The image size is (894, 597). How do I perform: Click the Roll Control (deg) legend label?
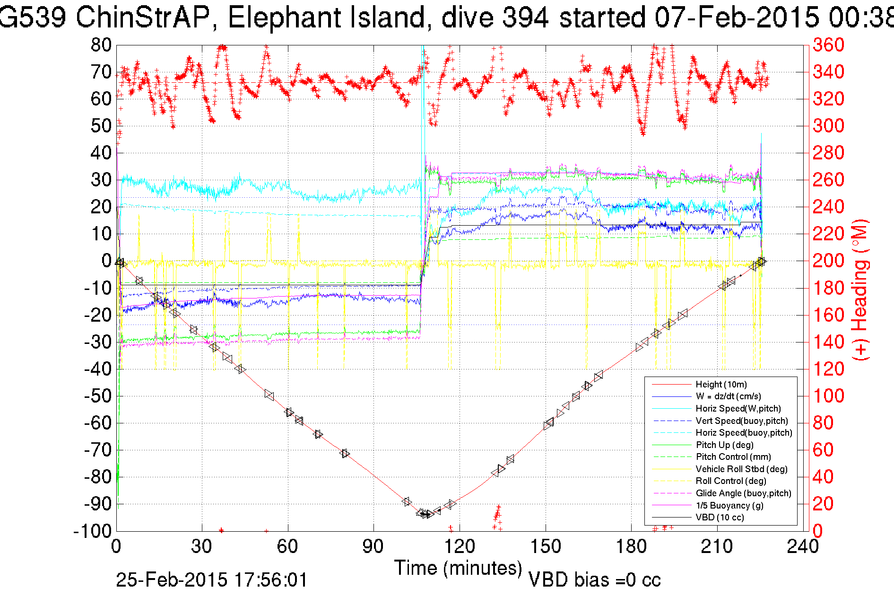[x=730, y=481]
